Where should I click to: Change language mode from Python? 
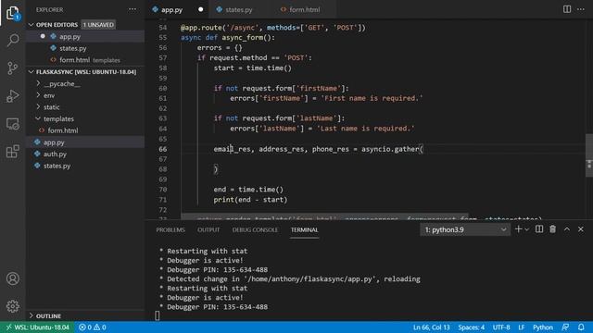tap(543, 327)
